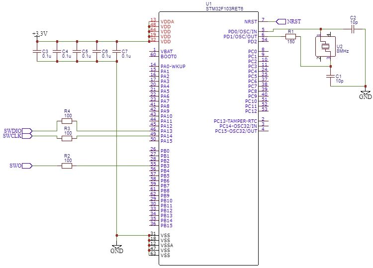This screenshot has width=373, height=268.
Task: Select the PB3 pin label
Action: [x=165, y=166]
